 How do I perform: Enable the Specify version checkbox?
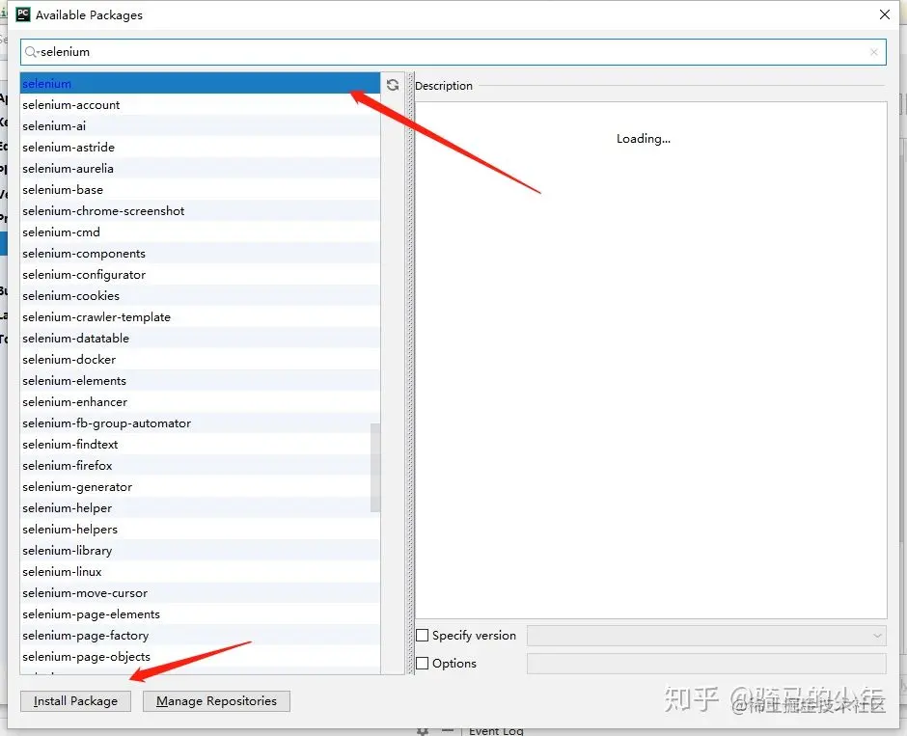[x=423, y=636]
